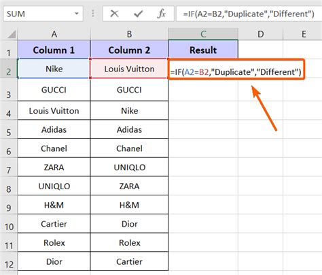This screenshot has width=322, height=275.
Task: Select row 9 header
Action: tap(9, 205)
